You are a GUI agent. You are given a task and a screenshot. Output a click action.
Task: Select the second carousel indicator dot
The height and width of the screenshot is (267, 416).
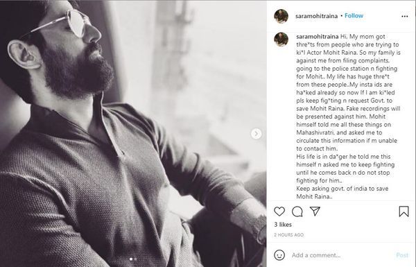(x=136, y=259)
